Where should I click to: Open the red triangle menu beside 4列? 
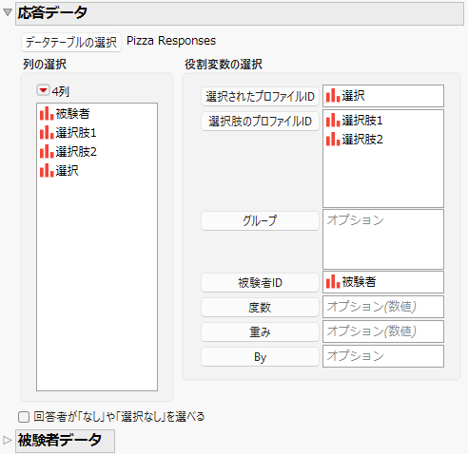pos(43,90)
